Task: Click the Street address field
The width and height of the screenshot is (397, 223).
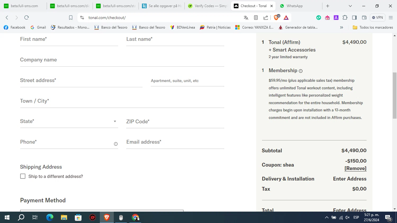Action: pyautogui.click(x=81, y=81)
